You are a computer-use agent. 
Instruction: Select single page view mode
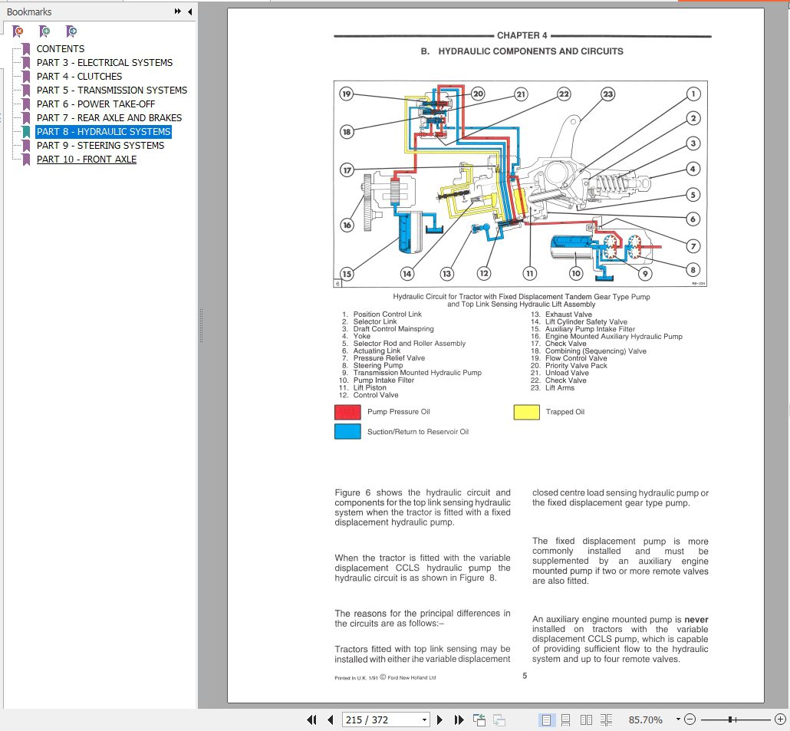coord(545,720)
